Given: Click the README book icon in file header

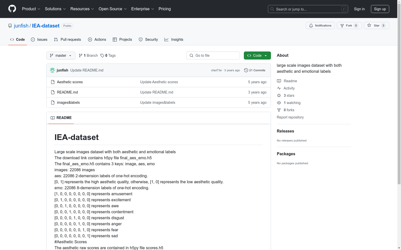Looking at the screenshot, I should pos(53,118).
